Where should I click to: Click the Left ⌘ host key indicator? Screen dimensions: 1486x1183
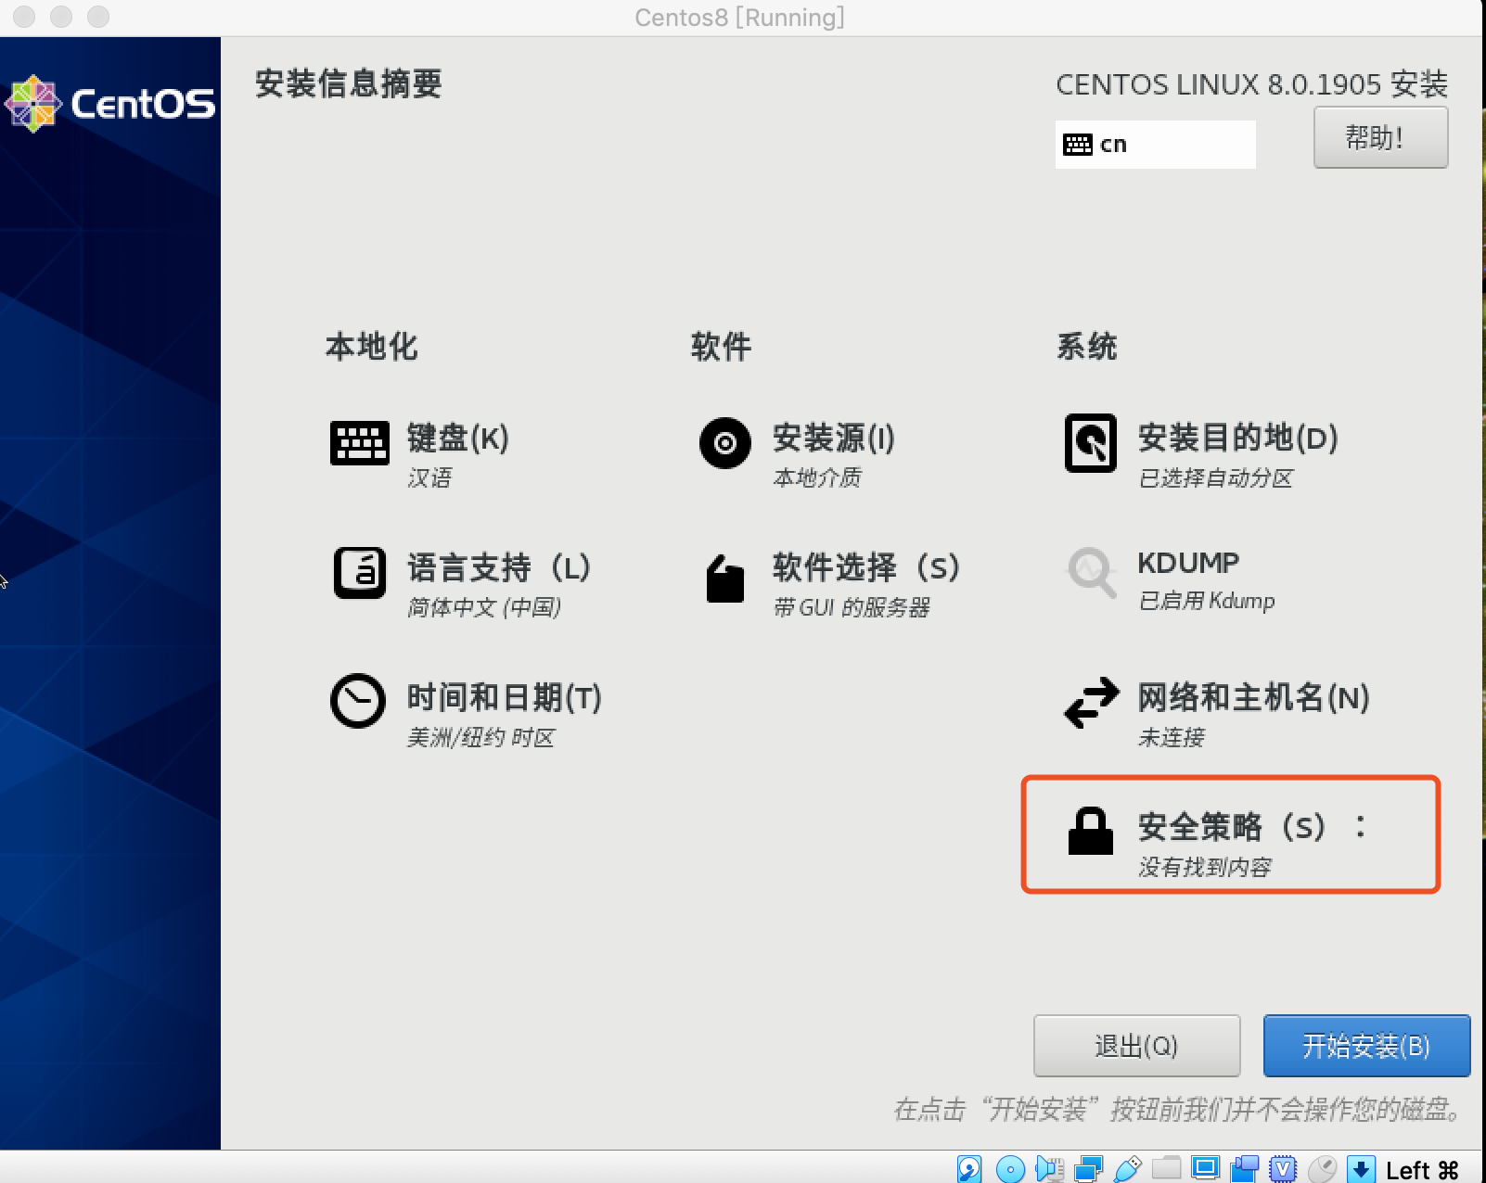coord(1422,1170)
